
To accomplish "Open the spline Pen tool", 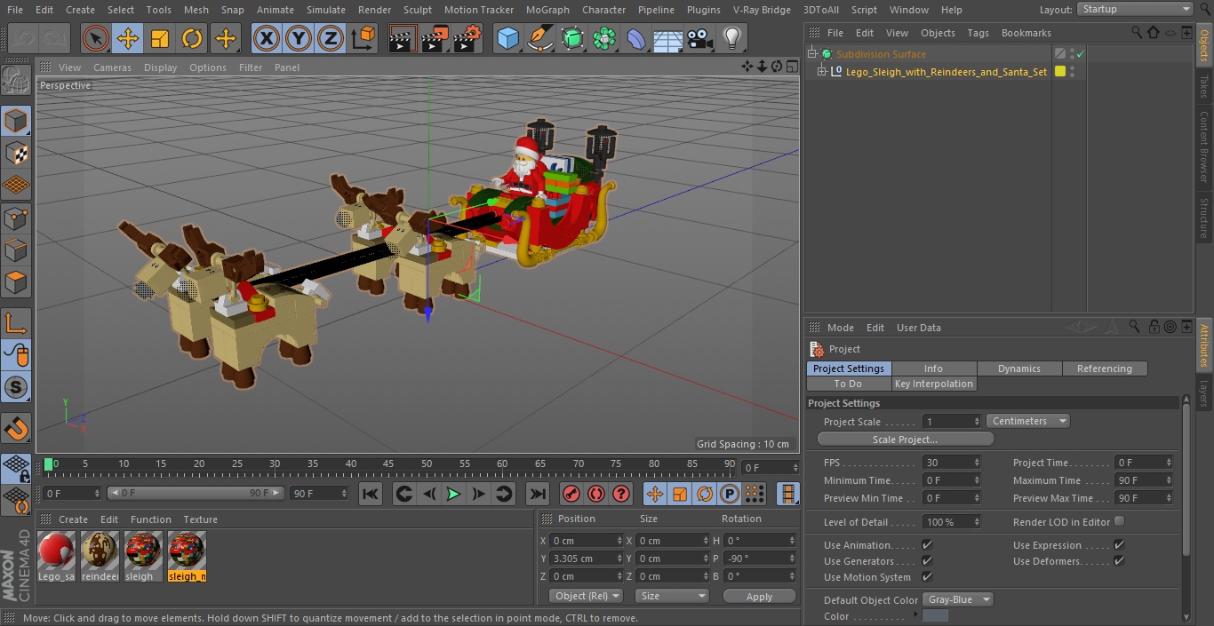I will point(540,38).
